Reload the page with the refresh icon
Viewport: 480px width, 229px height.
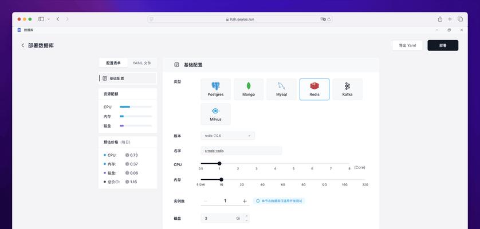coord(329,19)
